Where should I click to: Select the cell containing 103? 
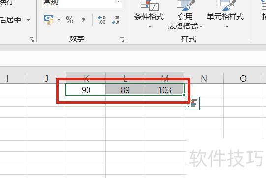click(164, 90)
